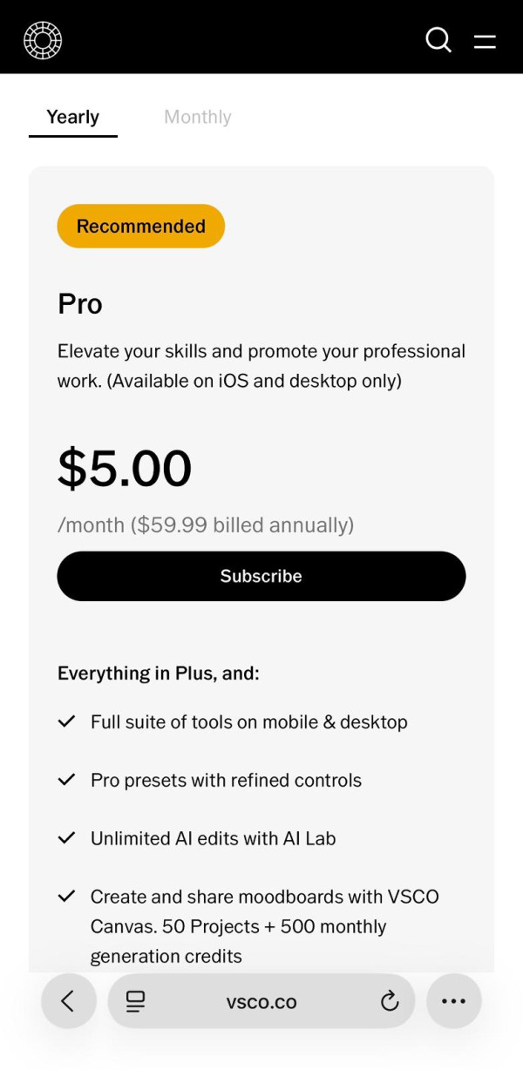Click the Pro plan heading

pyautogui.click(x=80, y=304)
